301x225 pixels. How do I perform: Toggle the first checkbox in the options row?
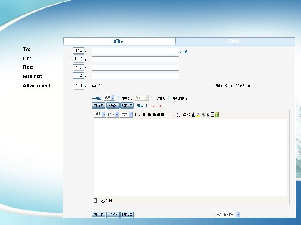[119, 98]
